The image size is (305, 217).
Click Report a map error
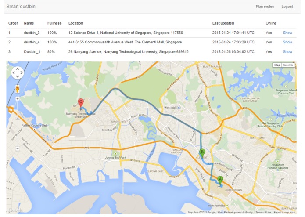point(284,212)
